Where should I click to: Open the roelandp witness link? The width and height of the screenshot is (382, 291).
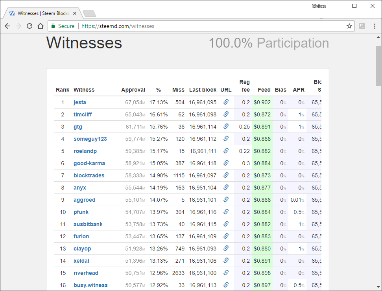pos(85,151)
